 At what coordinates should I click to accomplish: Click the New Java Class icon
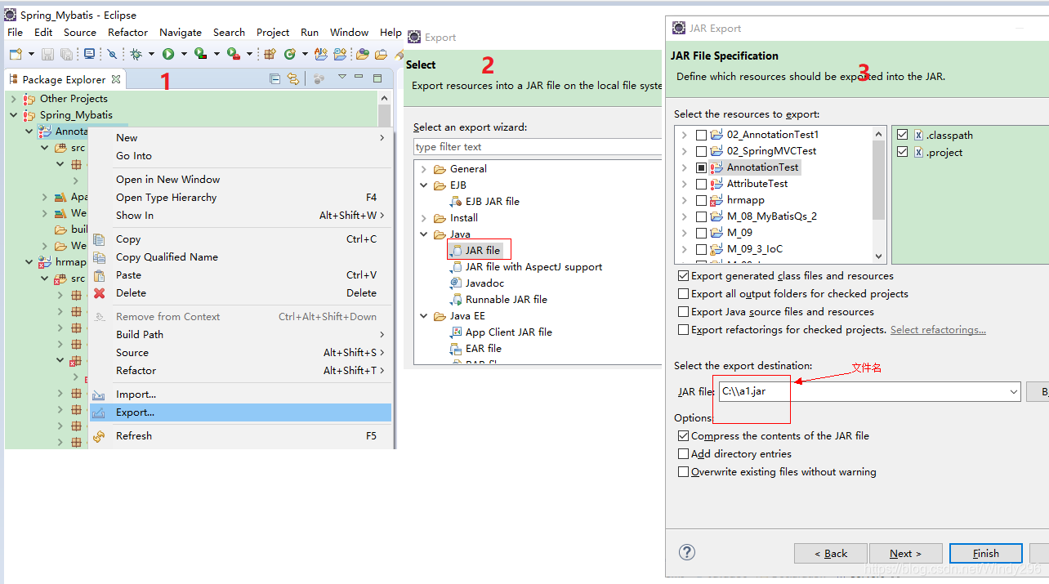click(290, 54)
